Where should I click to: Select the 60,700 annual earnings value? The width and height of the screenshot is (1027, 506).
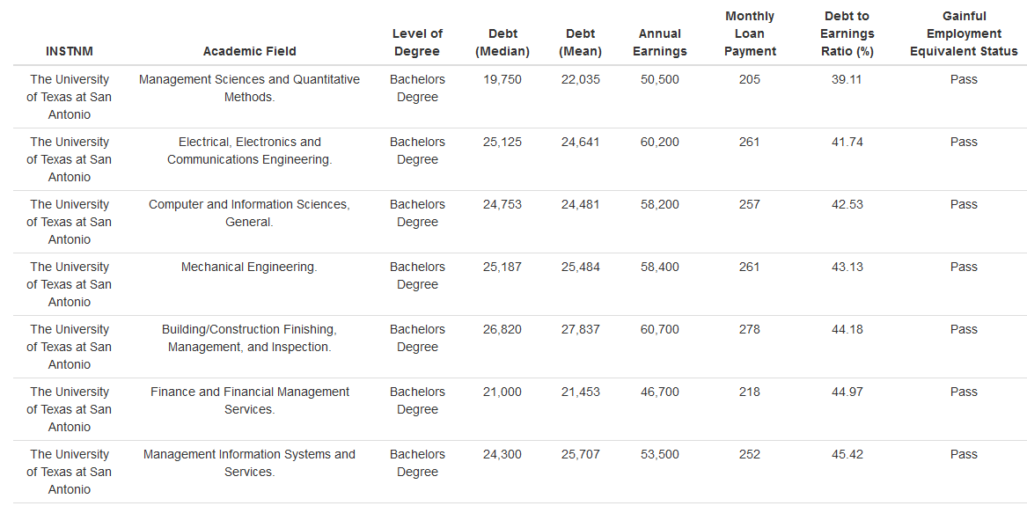(x=659, y=329)
